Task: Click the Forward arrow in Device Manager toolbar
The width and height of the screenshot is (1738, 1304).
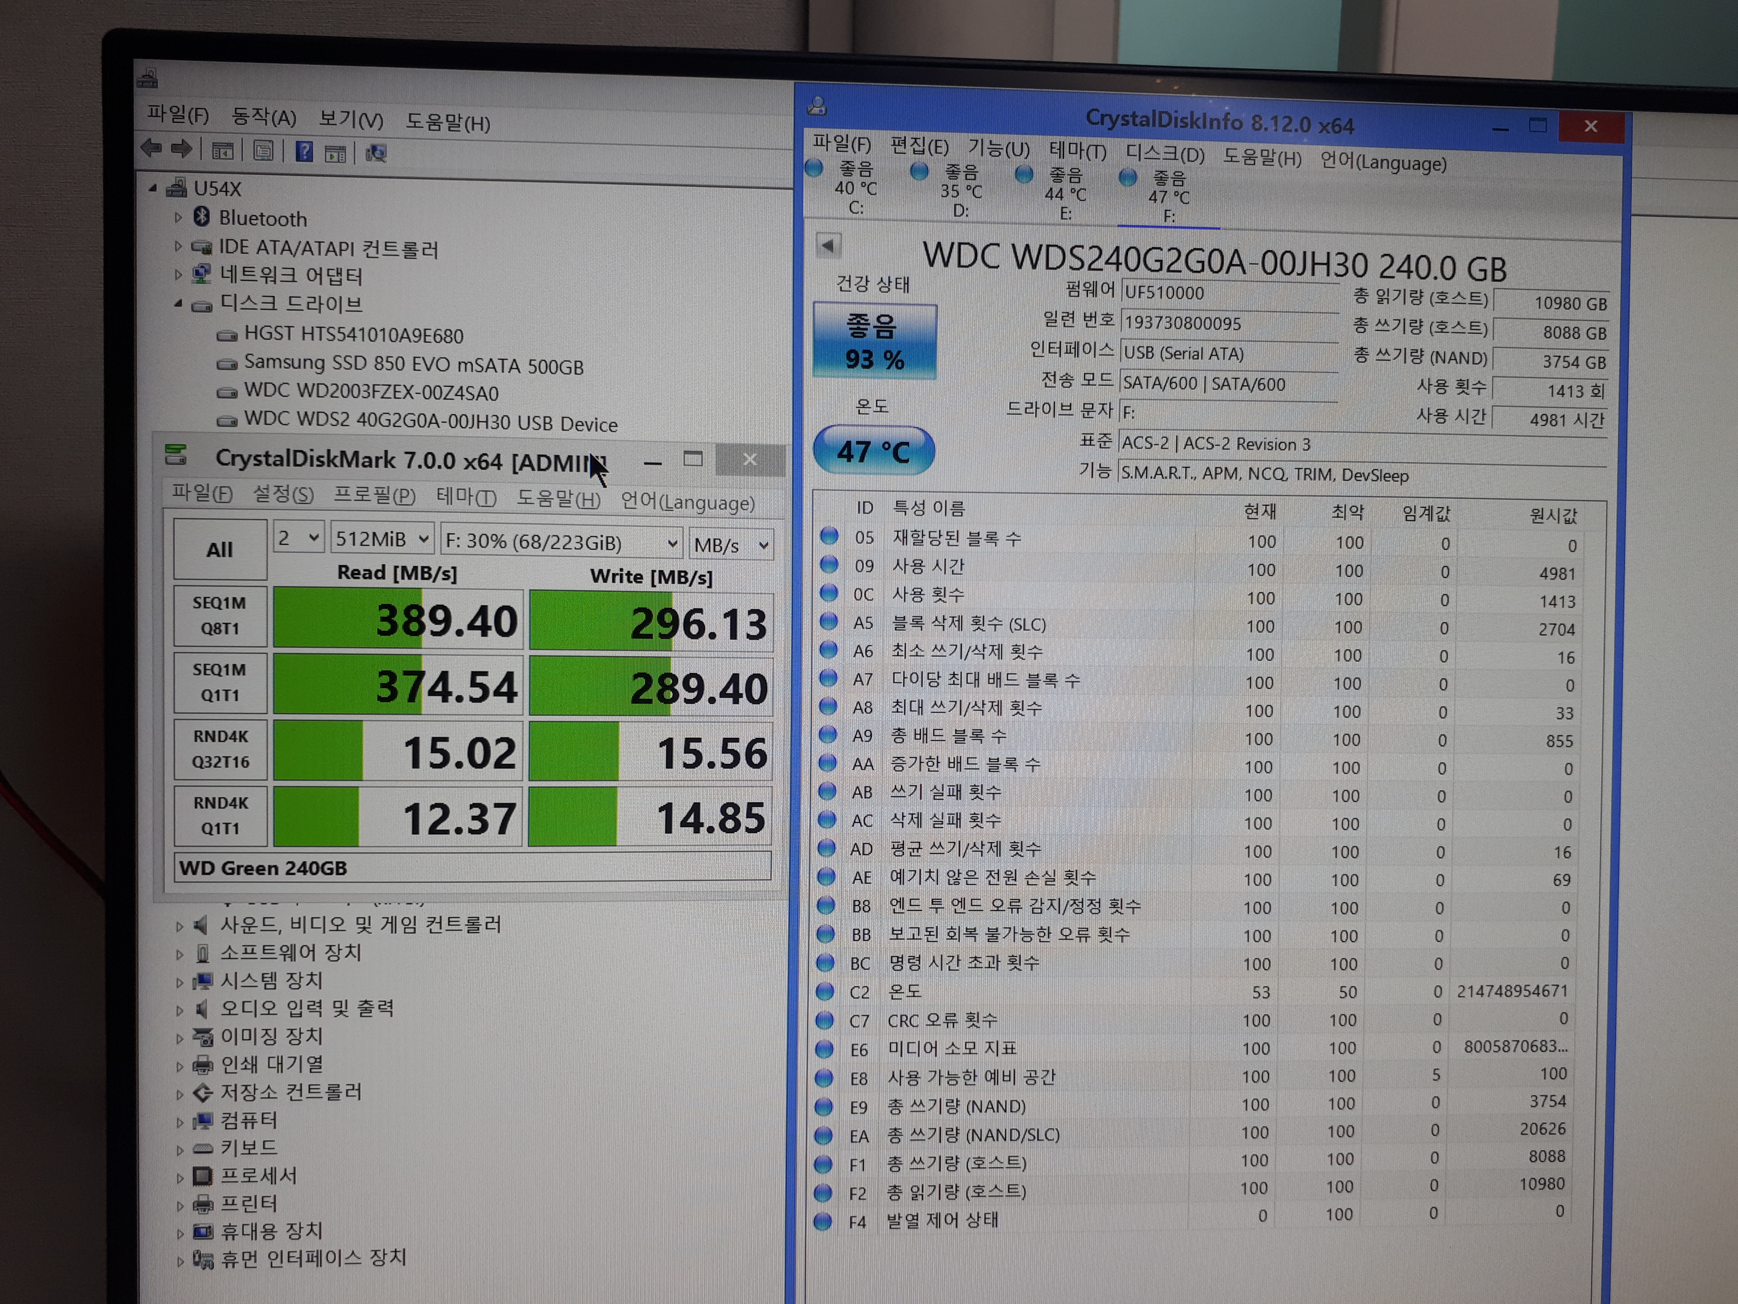Action: (x=182, y=148)
